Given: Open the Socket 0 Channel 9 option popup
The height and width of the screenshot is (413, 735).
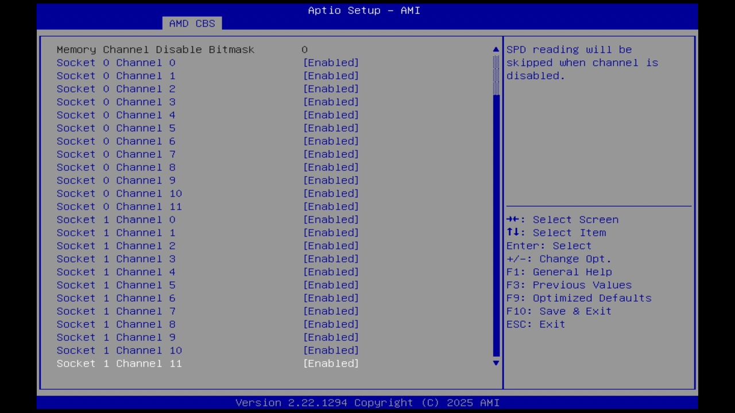Looking at the screenshot, I should coord(331,180).
